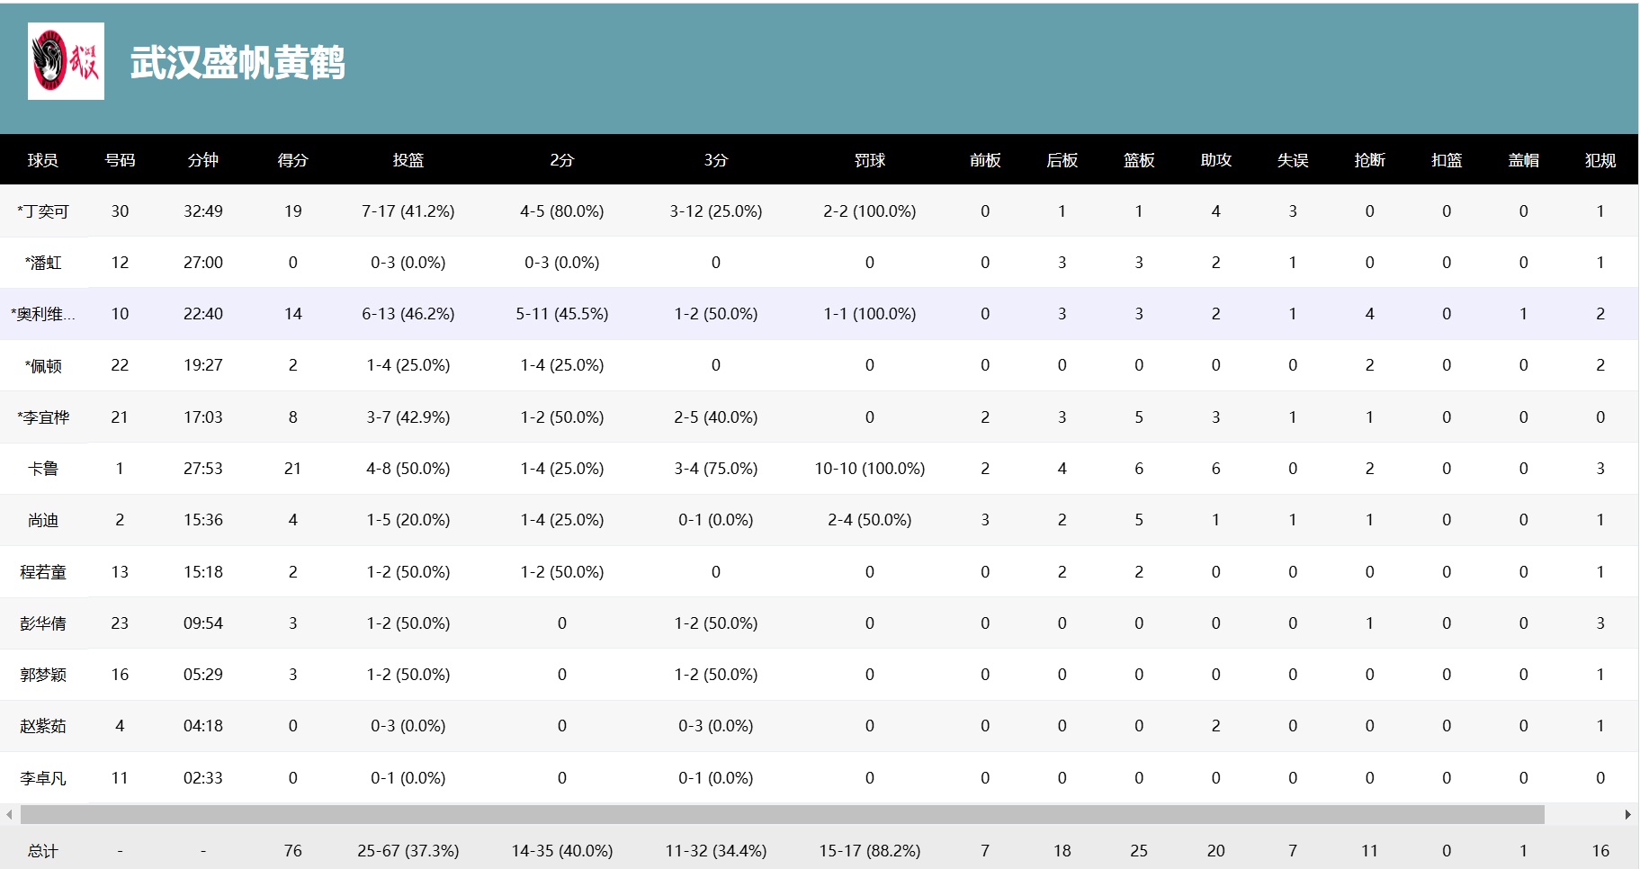Open player 丁奕可 in the table
This screenshot has height=869, width=1640.
(43, 211)
